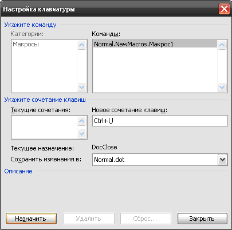
Task: Select Макросы in Категории list
Action: pos(26,44)
